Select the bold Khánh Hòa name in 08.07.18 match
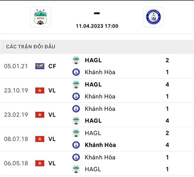Viewport: 194px width, 177px height. pos(100,145)
